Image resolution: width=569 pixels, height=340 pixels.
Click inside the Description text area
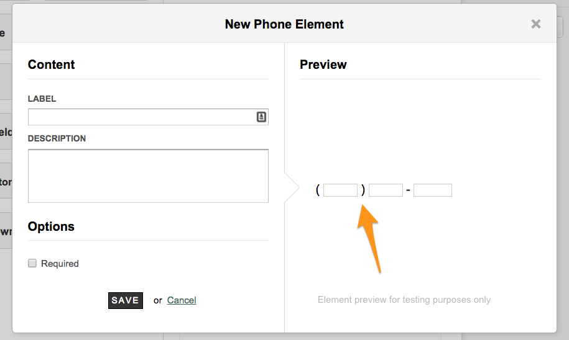[x=148, y=176]
